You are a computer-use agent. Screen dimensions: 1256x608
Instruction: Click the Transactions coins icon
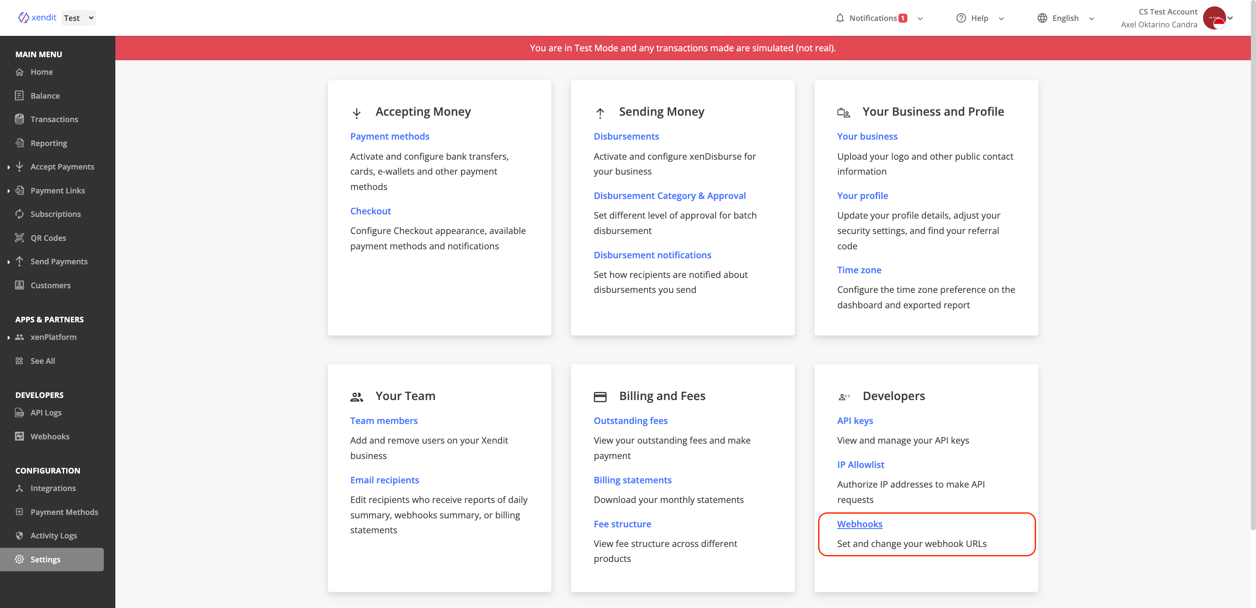pos(20,119)
